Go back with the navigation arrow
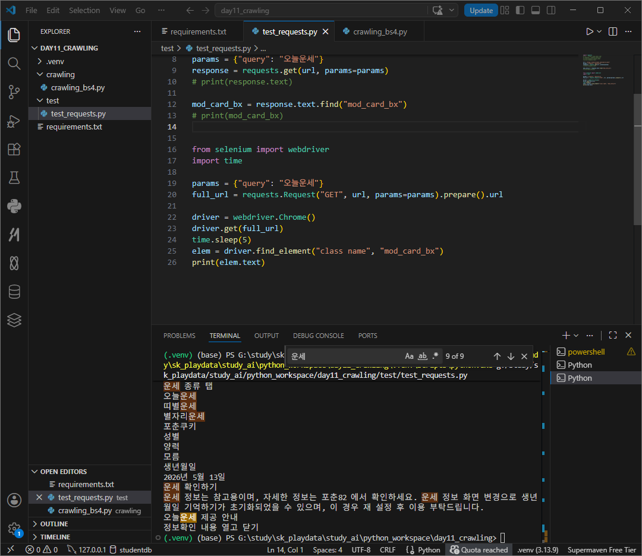 click(x=190, y=10)
